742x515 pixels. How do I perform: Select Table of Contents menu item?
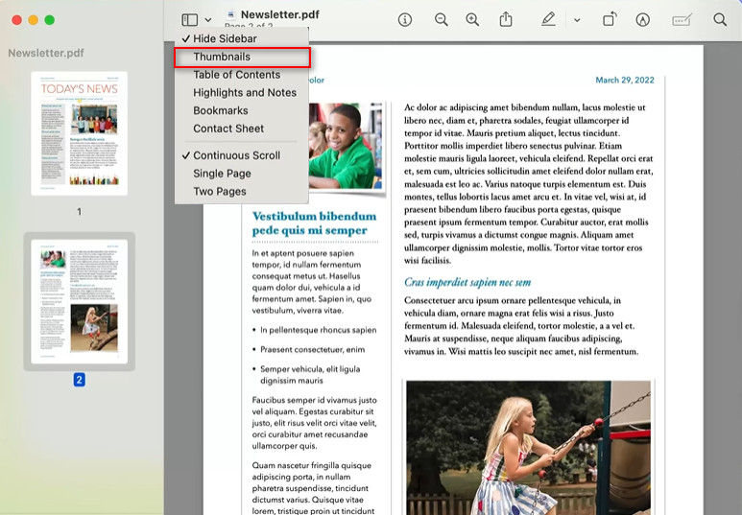(236, 75)
